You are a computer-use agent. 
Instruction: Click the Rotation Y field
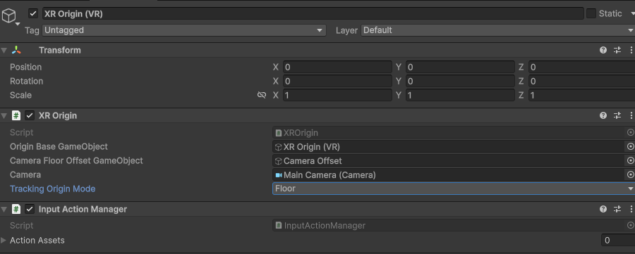[460, 81]
